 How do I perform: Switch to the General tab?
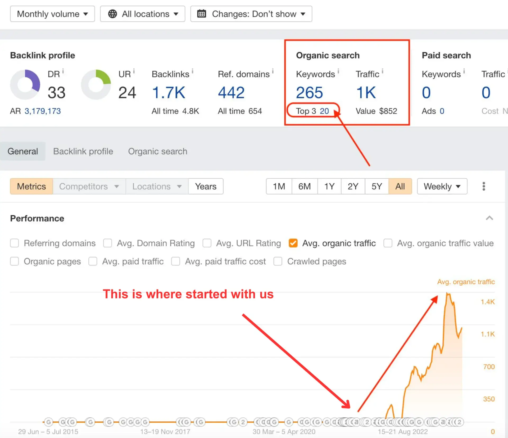point(23,151)
